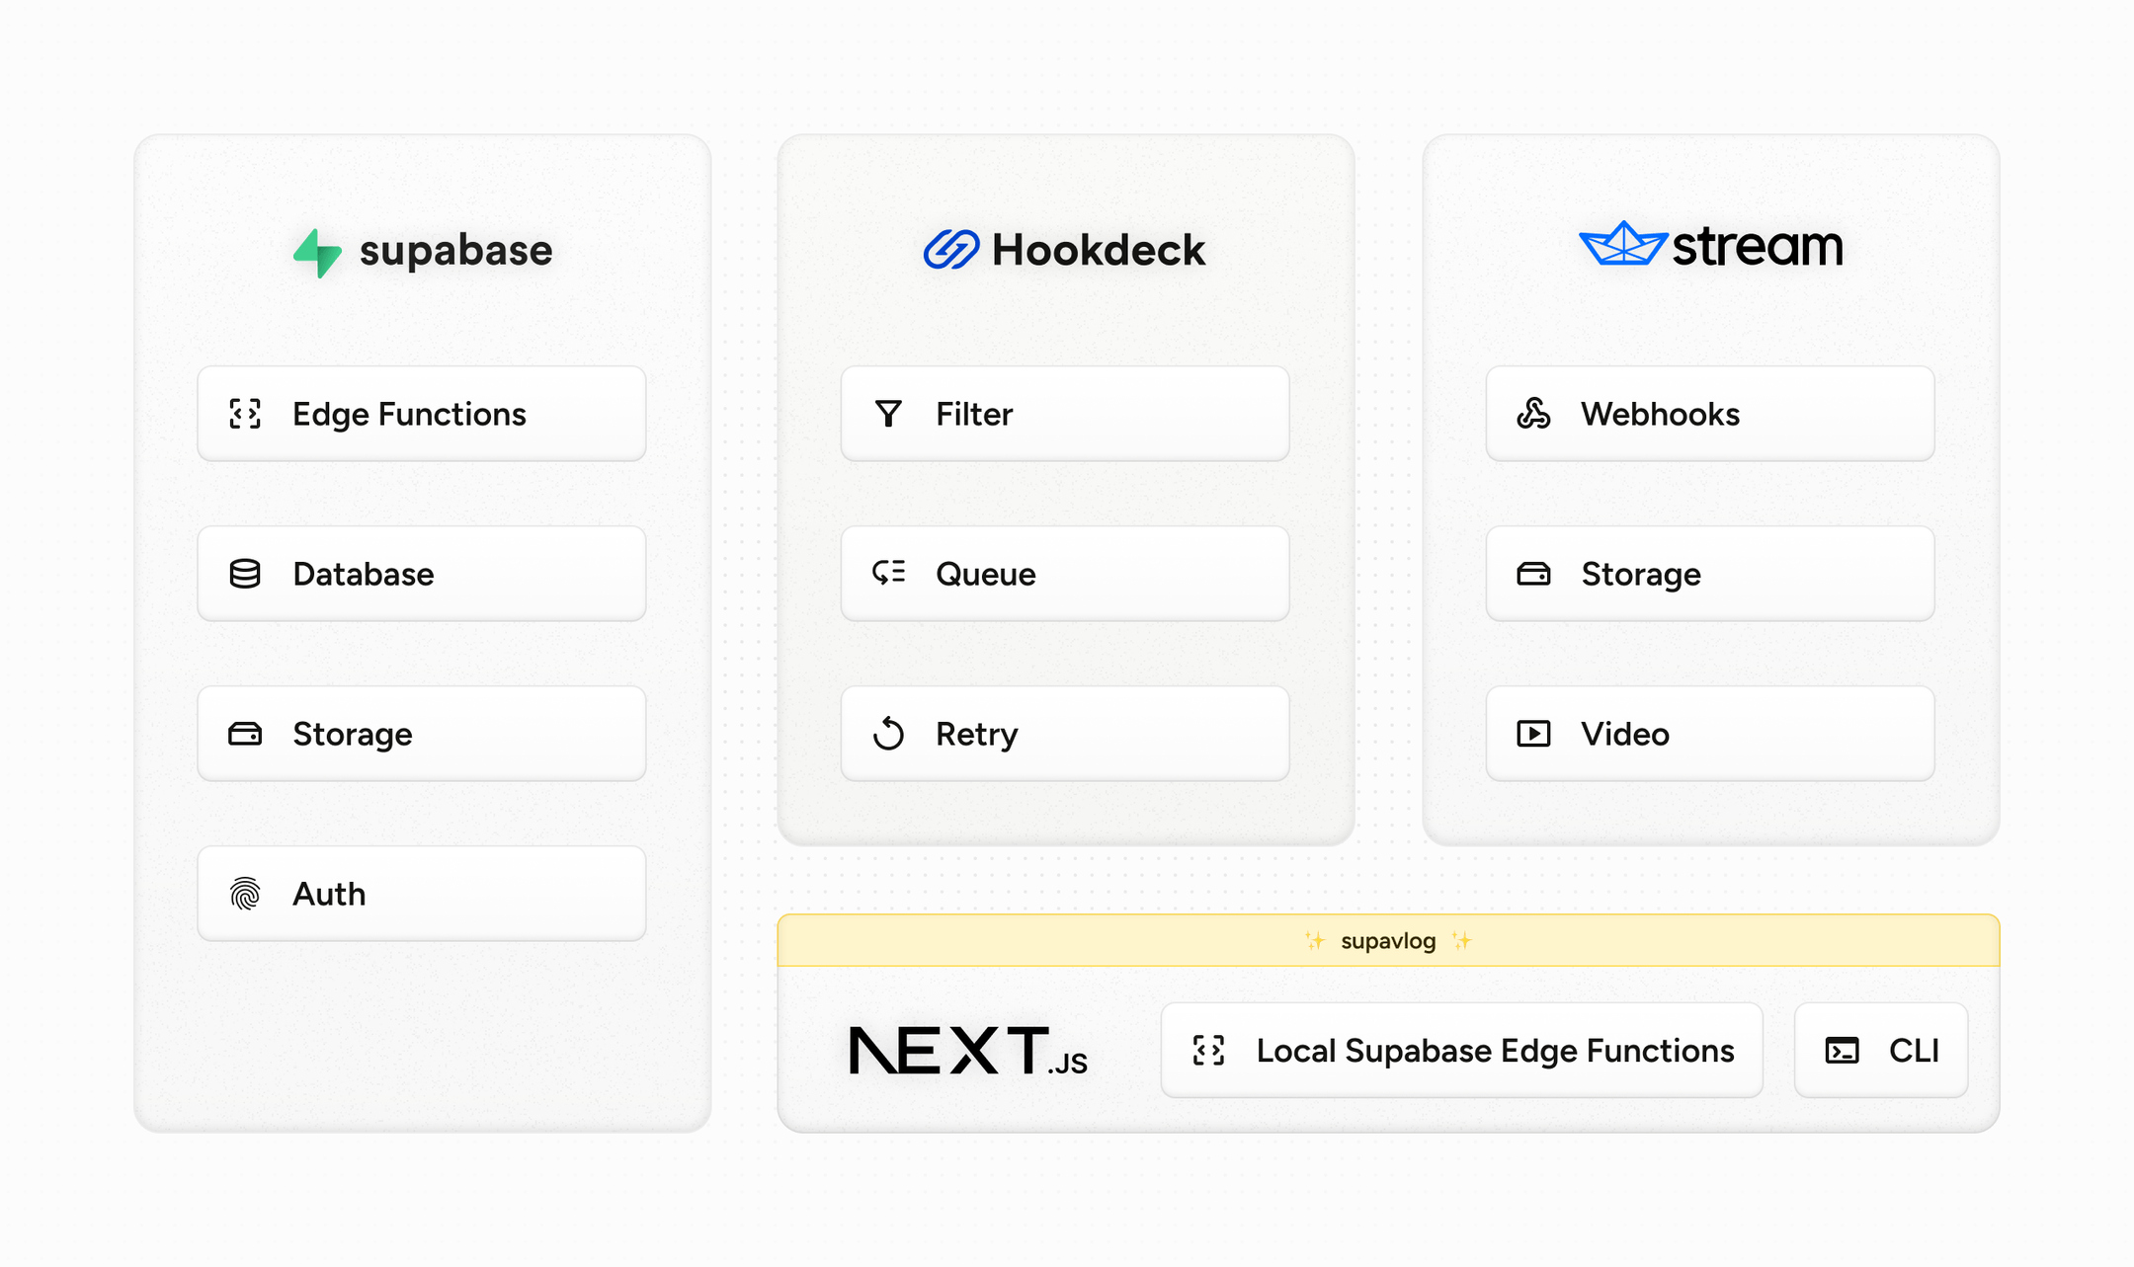Click the Next.js logo
This screenshot has height=1267, width=2134.
coord(968,1051)
